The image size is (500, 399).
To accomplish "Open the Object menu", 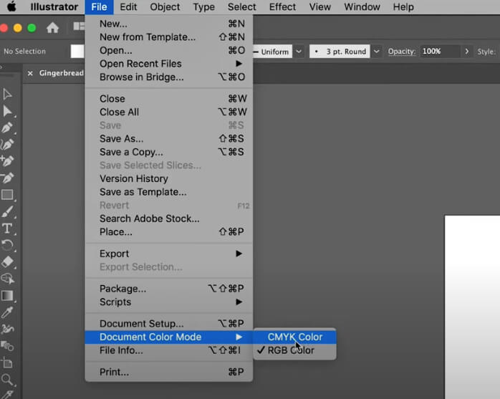I will (x=165, y=7).
